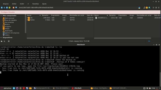Switch to Backup specific dir... taskbar window
Image resolution: width=161 pixels, height=90 pixels.
[x=42, y=88]
